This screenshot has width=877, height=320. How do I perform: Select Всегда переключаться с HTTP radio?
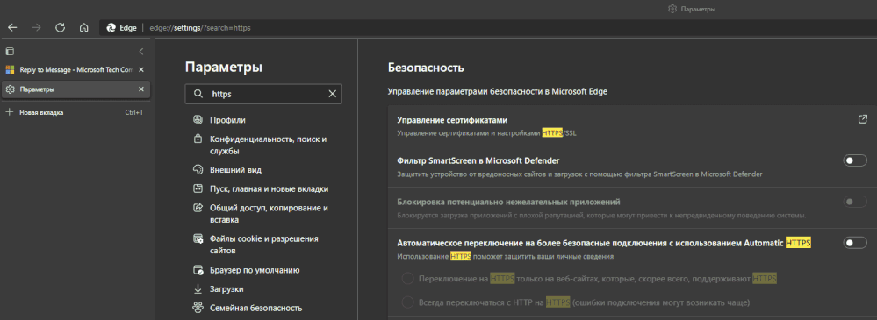(x=407, y=302)
